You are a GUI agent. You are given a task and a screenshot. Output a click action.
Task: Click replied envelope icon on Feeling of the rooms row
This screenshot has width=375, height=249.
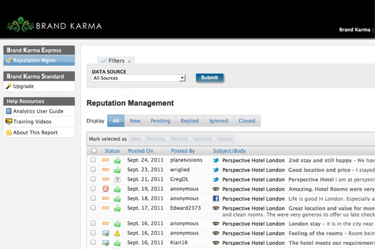[105, 233]
